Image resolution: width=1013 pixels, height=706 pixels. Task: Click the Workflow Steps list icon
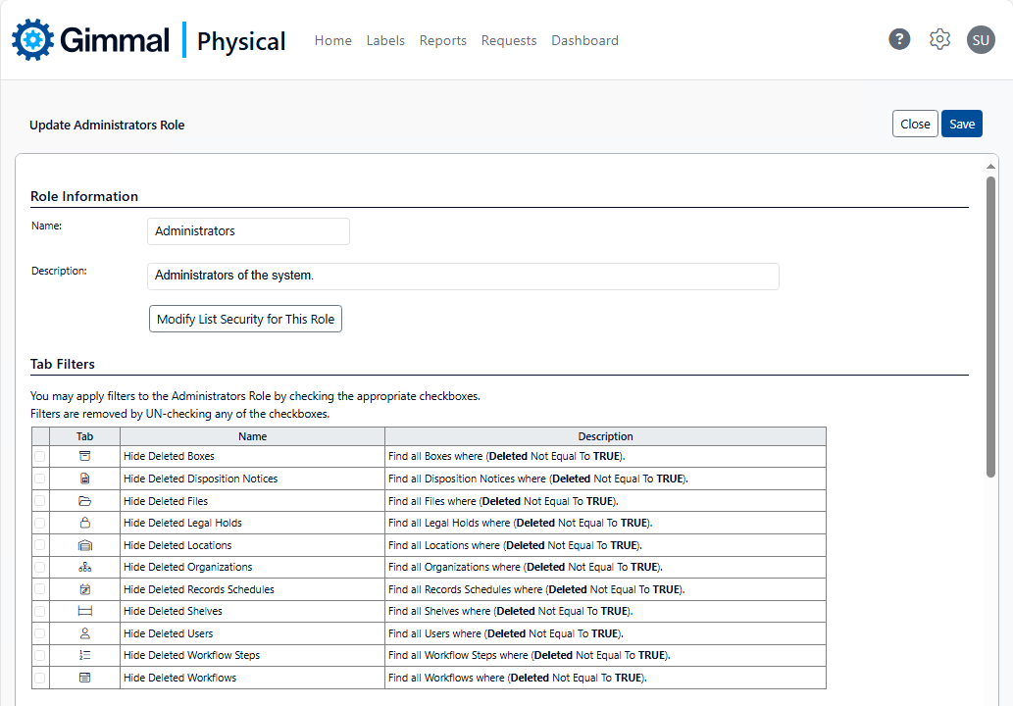point(85,655)
